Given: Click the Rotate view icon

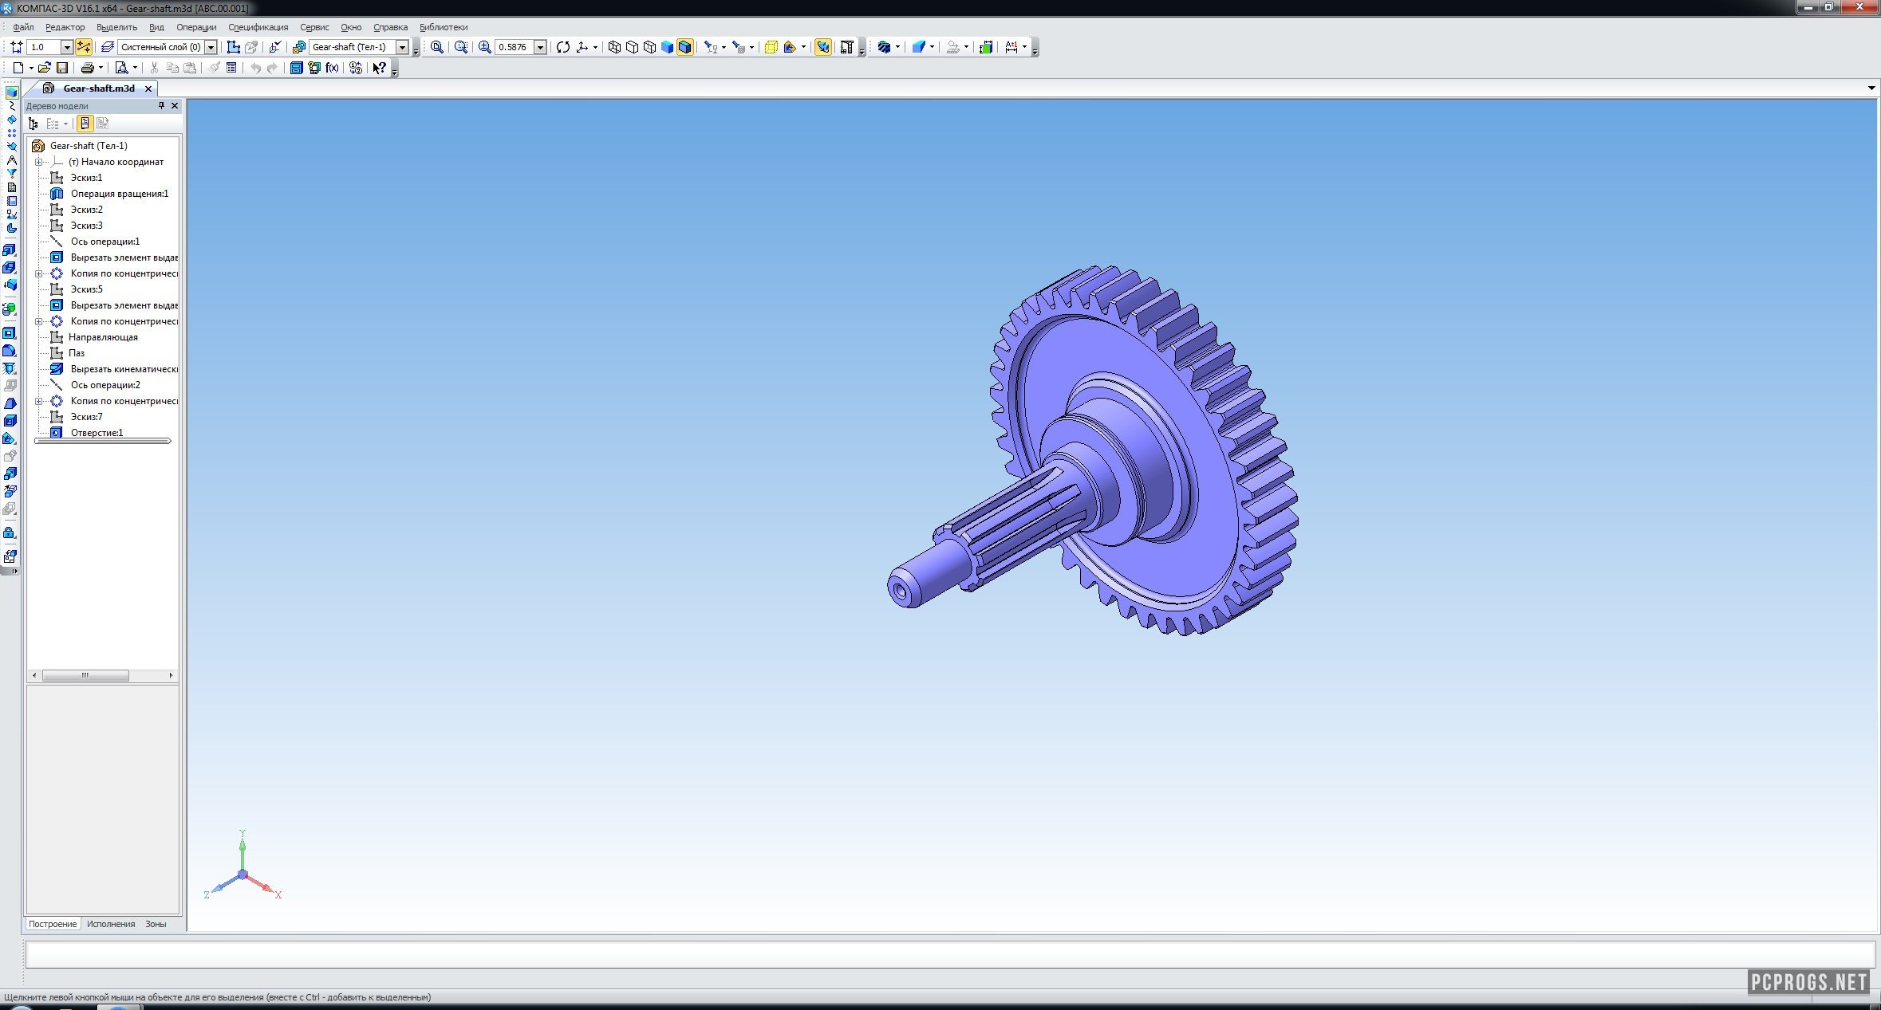Looking at the screenshot, I should click(563, 47).
